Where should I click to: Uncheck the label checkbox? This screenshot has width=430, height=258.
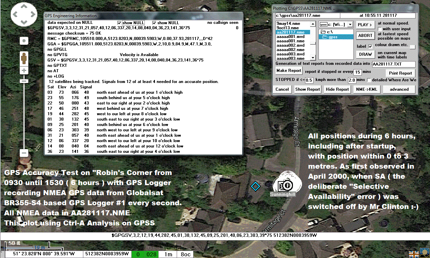[370, 46]
